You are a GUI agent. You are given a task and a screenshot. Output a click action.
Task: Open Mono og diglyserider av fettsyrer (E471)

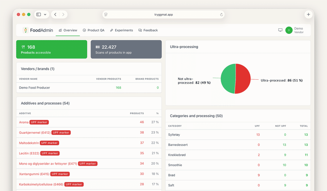(x=48, y=164)
